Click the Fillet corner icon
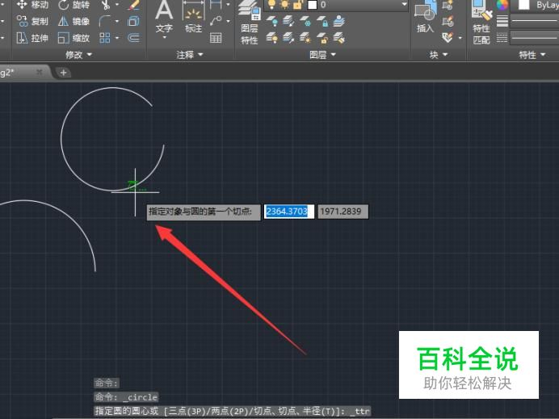559x419 pixels. coord(104,21)
